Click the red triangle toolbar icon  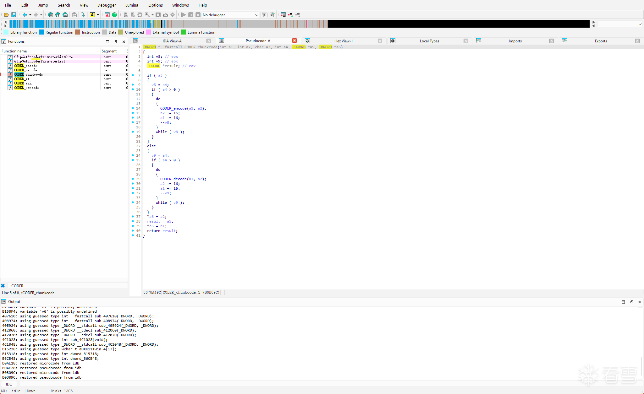click(x=107, y=15)
